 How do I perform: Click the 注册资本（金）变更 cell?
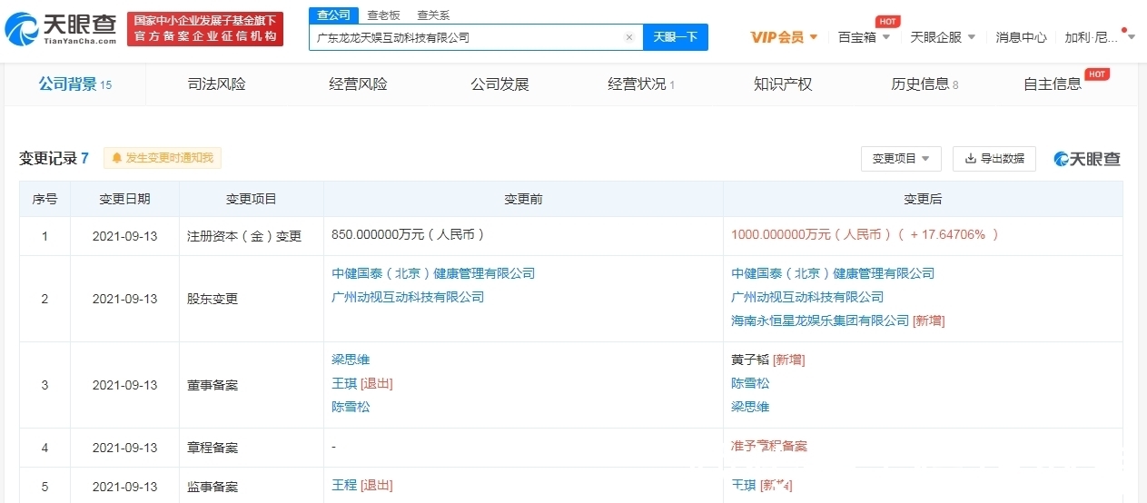(x=252, y=236)
